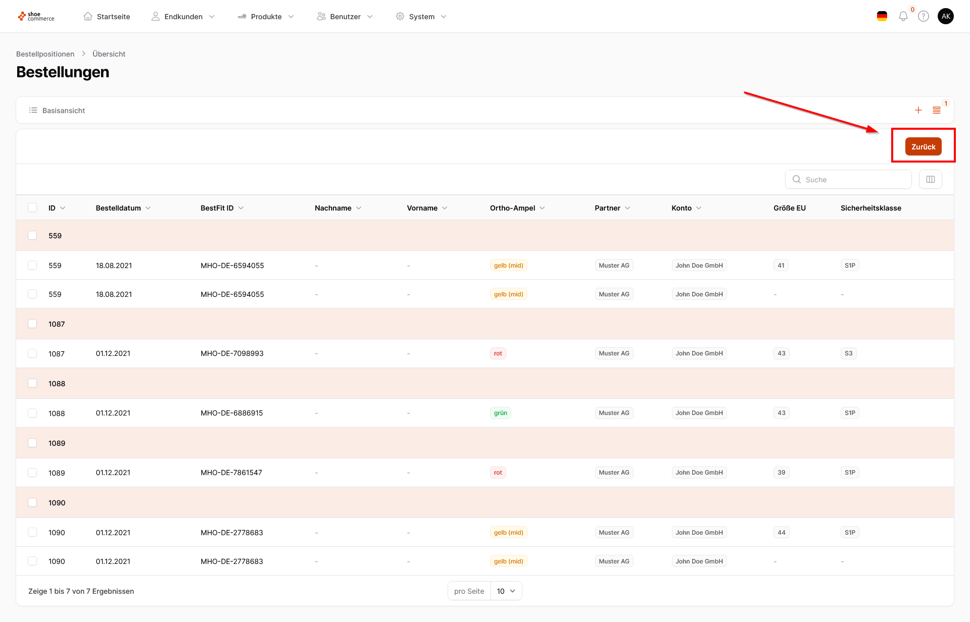Open the notifications bell

click(x=903, y=16)
